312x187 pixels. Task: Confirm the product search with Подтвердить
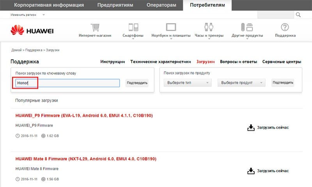(283, 83)
